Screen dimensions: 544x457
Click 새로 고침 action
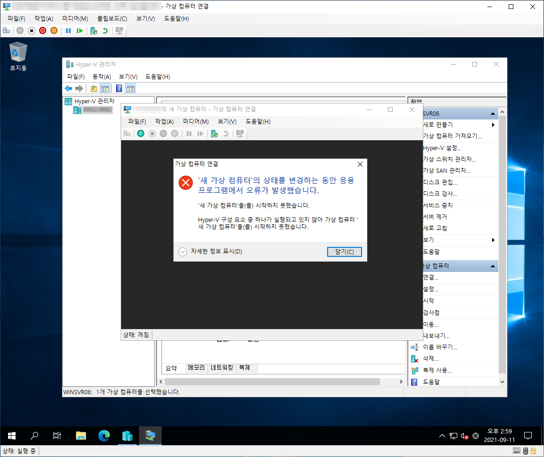pyautogui.click(x=435, y=228)
